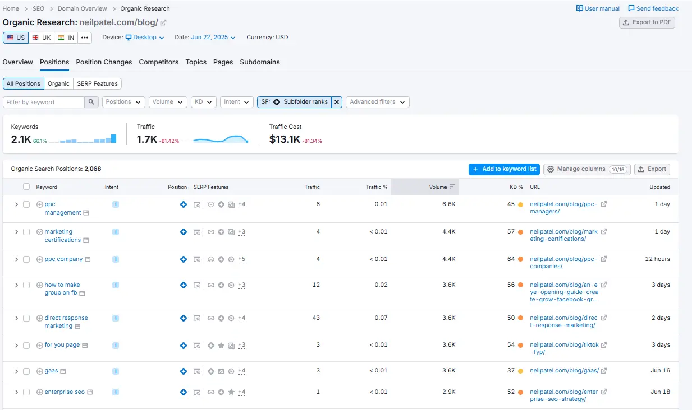This screenshot has width=692, height=410.
Task: Select the checkbox for 'direct response marketing'
Action: (x=26, y=318)
